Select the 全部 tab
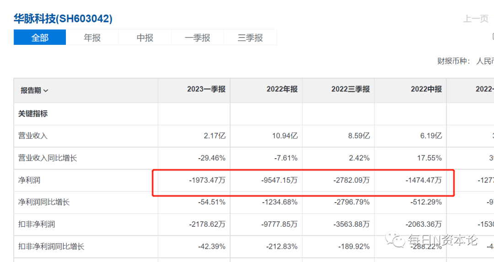Viewport: 494px width, 262px height. coord(40,37)
